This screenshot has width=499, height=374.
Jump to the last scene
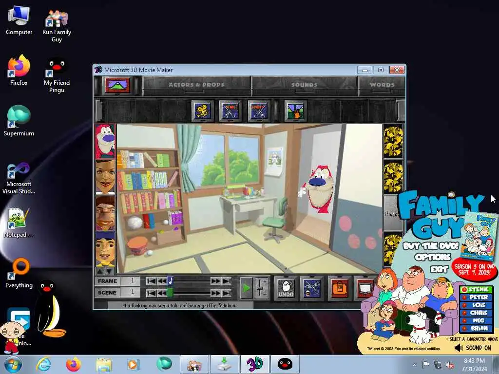pos(227,293)
